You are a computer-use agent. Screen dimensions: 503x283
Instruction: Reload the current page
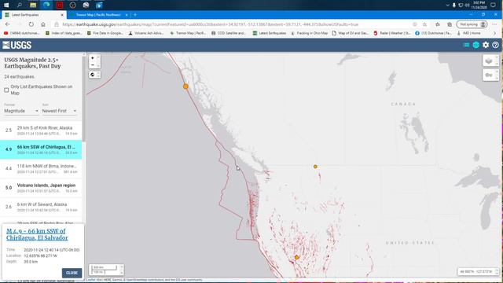click(x=31, y=24)
